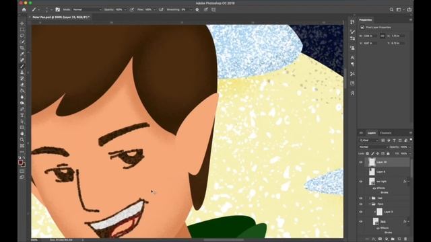Select the Zoom tool

pyautogui.click(x=22, y=140)
